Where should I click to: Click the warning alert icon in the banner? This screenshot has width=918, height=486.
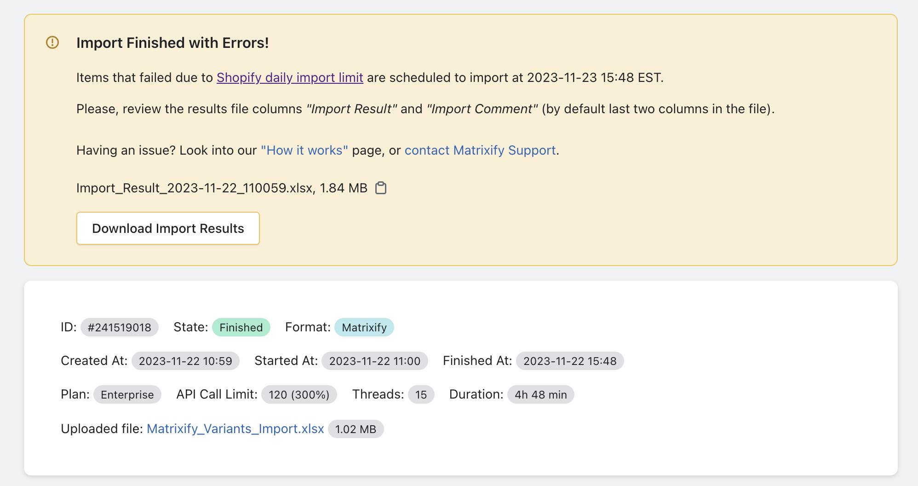click(x=52, y=42)
